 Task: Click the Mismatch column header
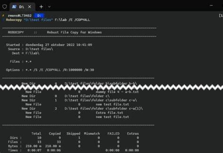[92, 133]
